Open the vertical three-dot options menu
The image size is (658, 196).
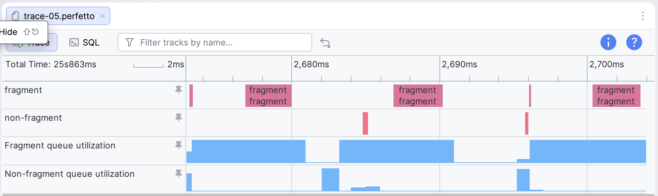(643, 16)
